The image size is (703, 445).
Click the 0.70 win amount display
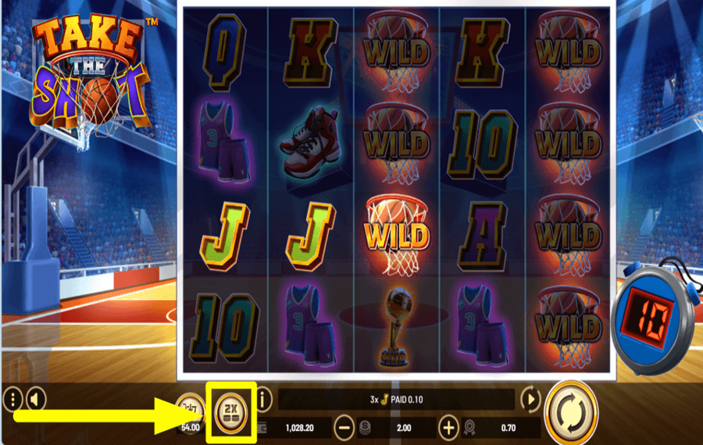508,428
